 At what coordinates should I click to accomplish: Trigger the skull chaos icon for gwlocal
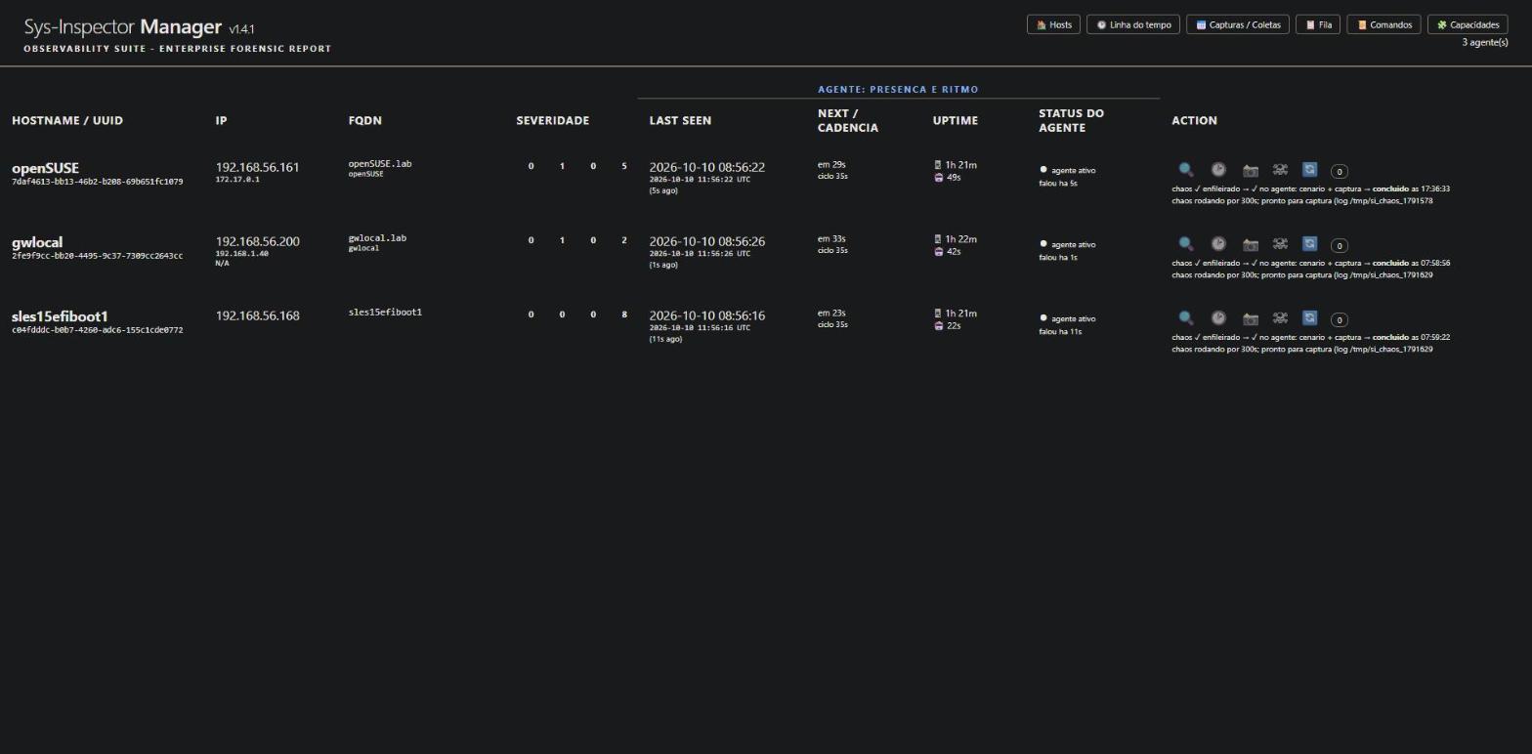tap(1280, 244)
